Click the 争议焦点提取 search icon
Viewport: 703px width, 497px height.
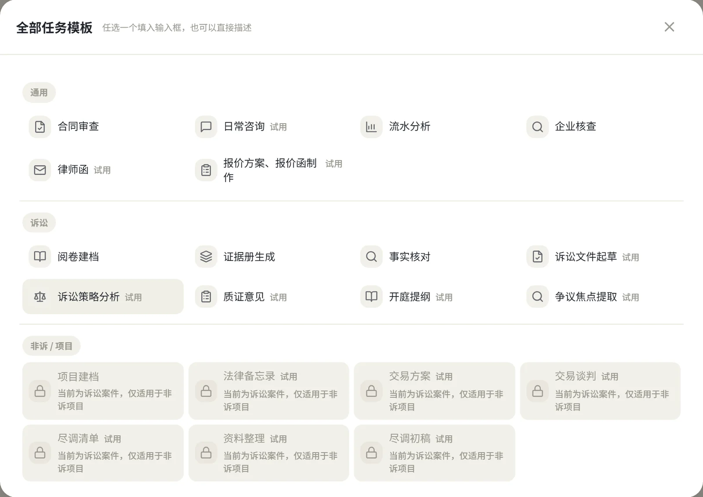(x=537, y=297)
